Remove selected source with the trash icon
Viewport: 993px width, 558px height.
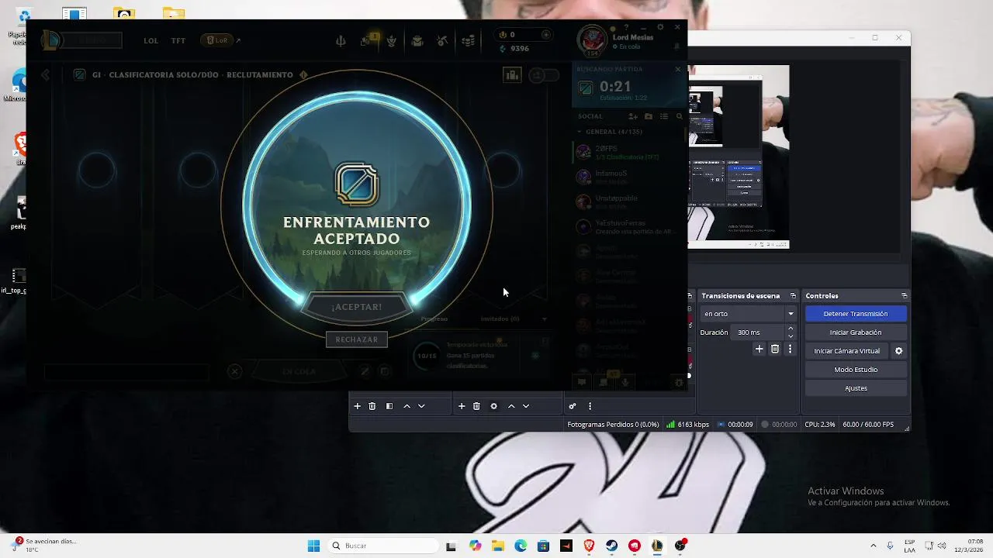pyautogui.click(x=476, y=406)
